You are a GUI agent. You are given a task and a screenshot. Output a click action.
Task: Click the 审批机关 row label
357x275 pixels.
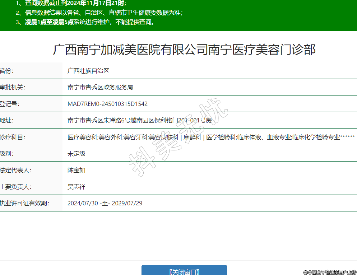(13, 87)
